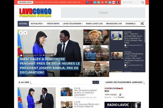This screenshot has width=163, height=108.
Task: Open Tshisekedi thumbnail in A La Une list
Action: 67,92
